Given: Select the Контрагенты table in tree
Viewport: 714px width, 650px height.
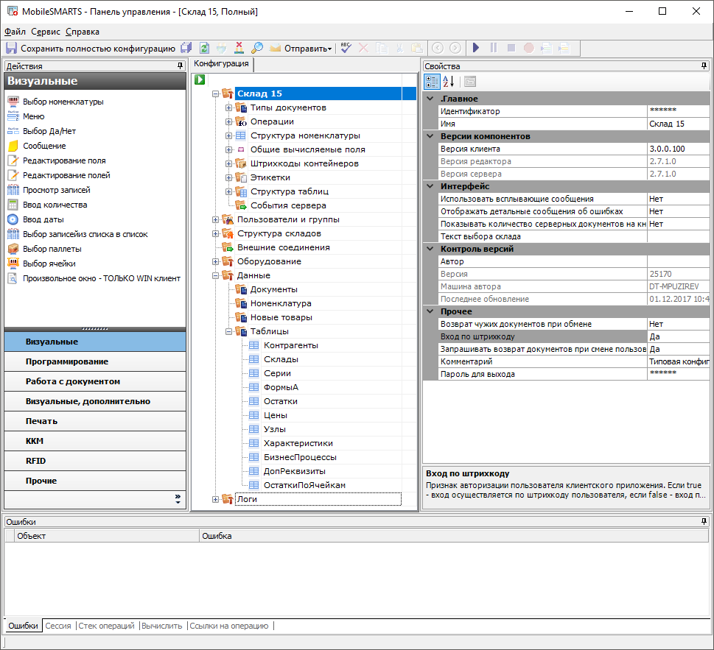Looking at the screenshot, I should pos(290,346).
